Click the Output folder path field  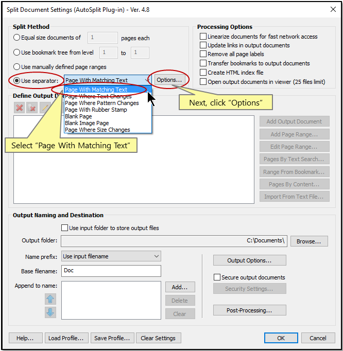coord(174,241)
